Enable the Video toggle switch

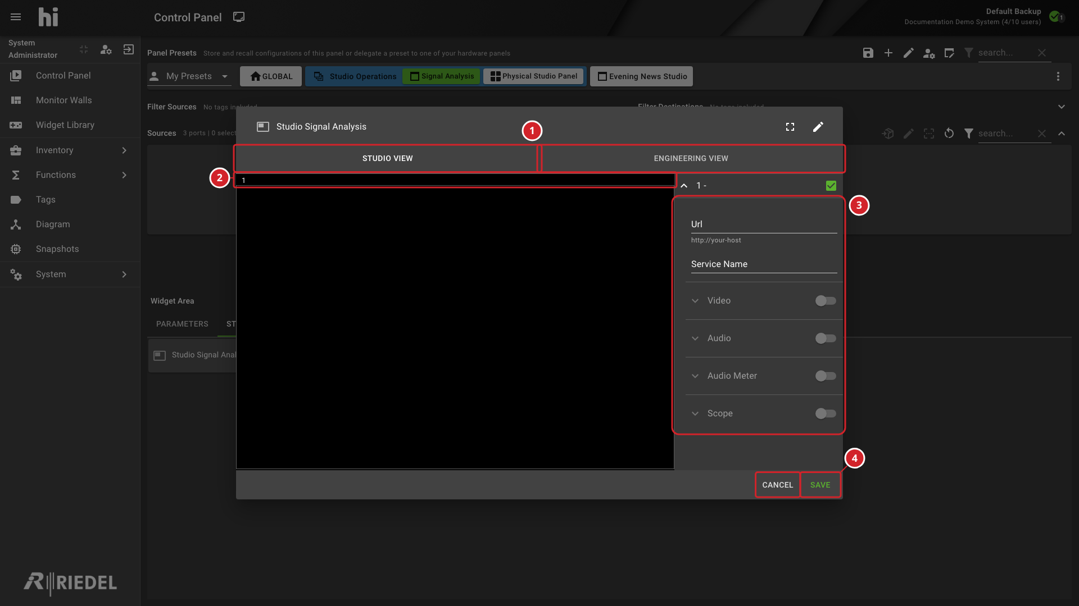coord(826,301)
